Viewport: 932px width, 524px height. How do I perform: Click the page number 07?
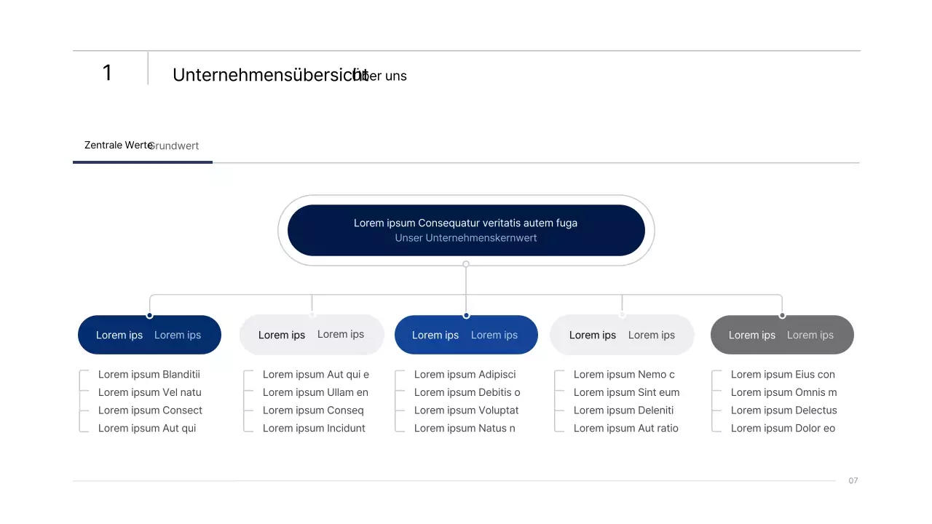[x=853, y=480]
